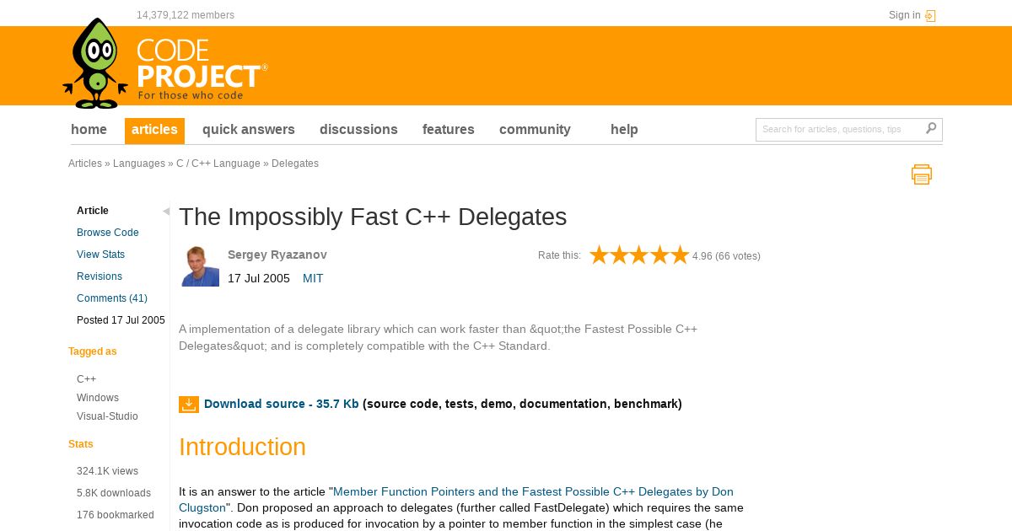Click the orange download source icon
The height and width of the screenshot is (531, 1012).
189,405
